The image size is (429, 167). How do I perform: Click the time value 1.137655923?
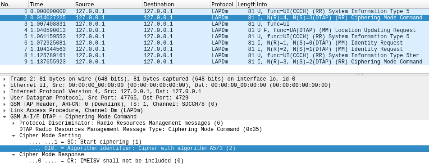click(48, 62)
